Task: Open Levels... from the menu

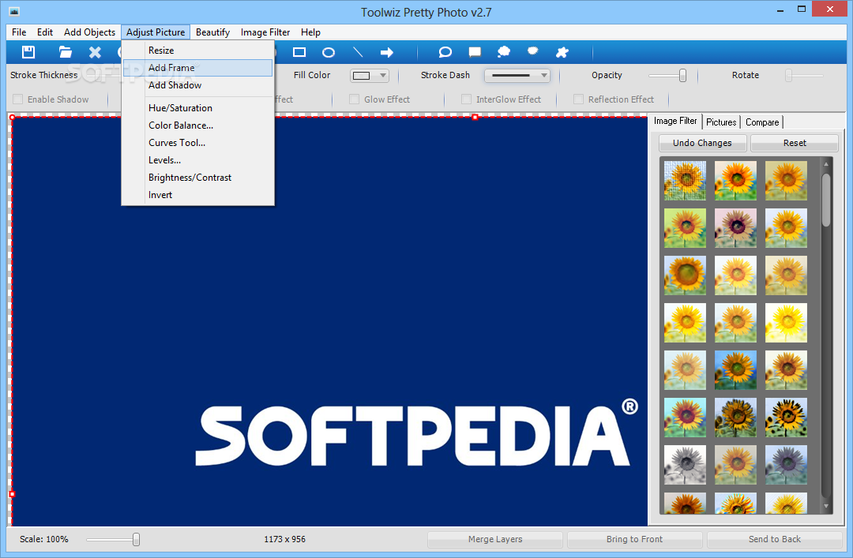Action: coord(198,160)
